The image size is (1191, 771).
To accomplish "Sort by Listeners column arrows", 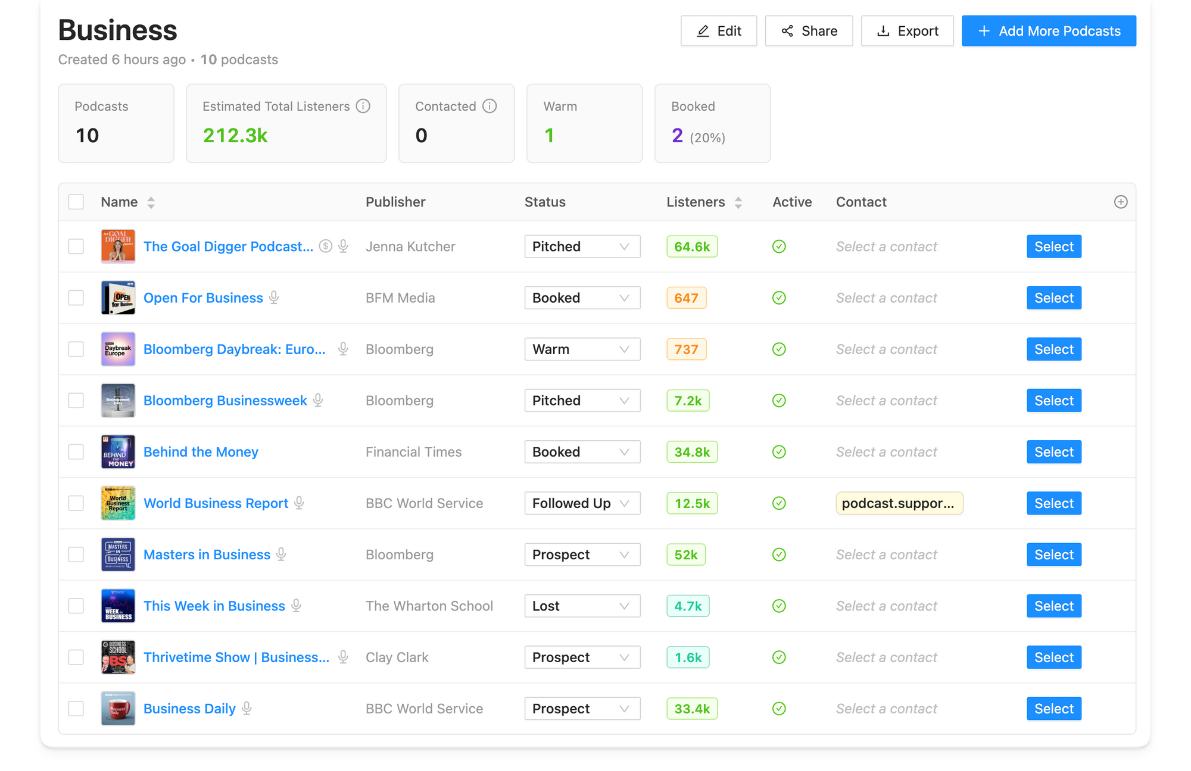I will pos(738,203).
